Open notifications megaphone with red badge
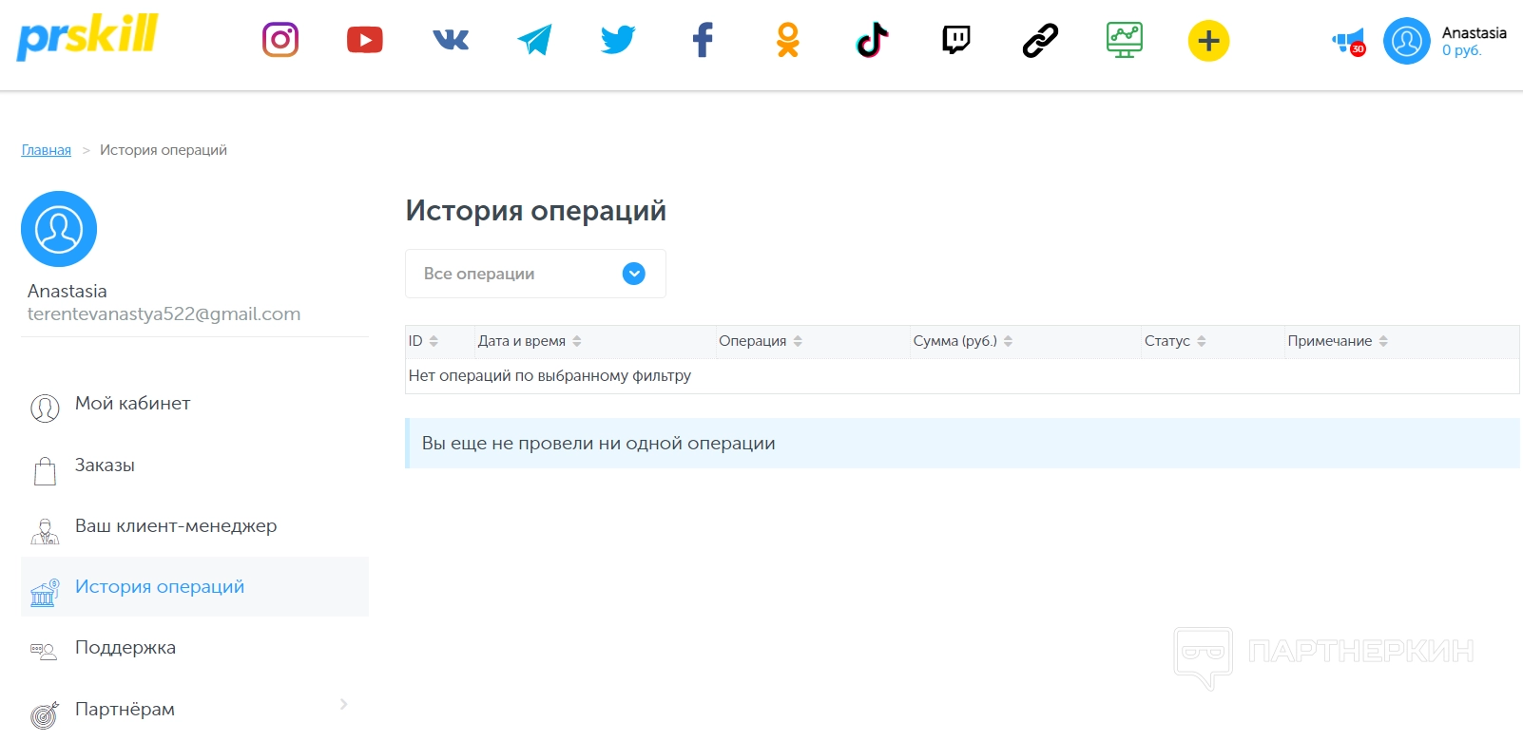 click(x=1349, y=41)
